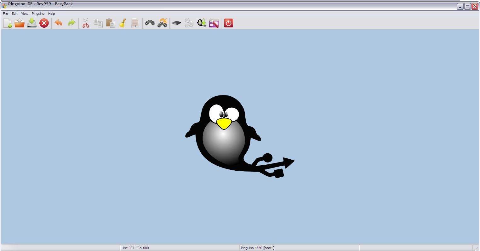Upload code with the penguin icon
Screen dimensions: 480x251
click(x=201, y=23)
